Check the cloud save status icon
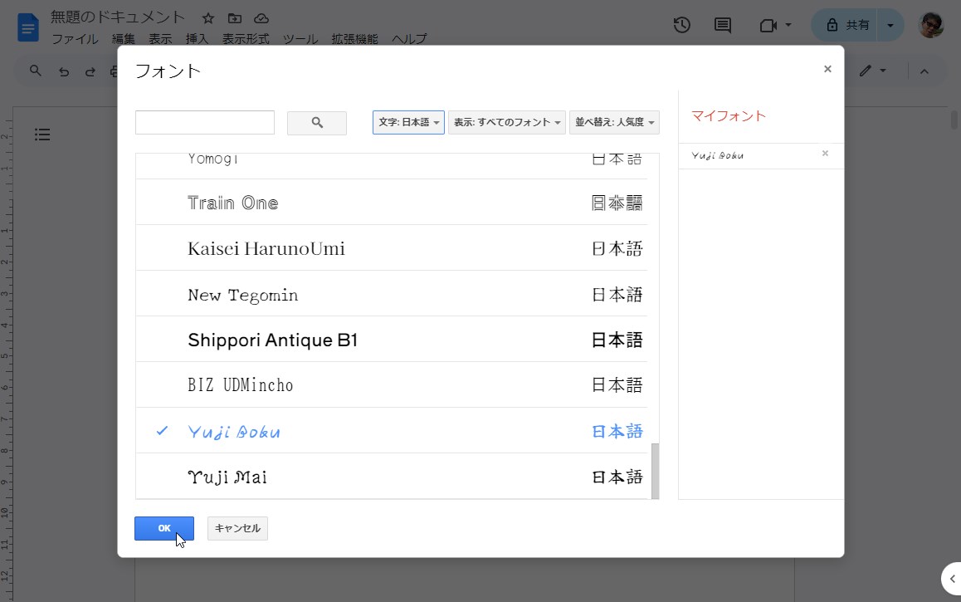 point(261,18)
